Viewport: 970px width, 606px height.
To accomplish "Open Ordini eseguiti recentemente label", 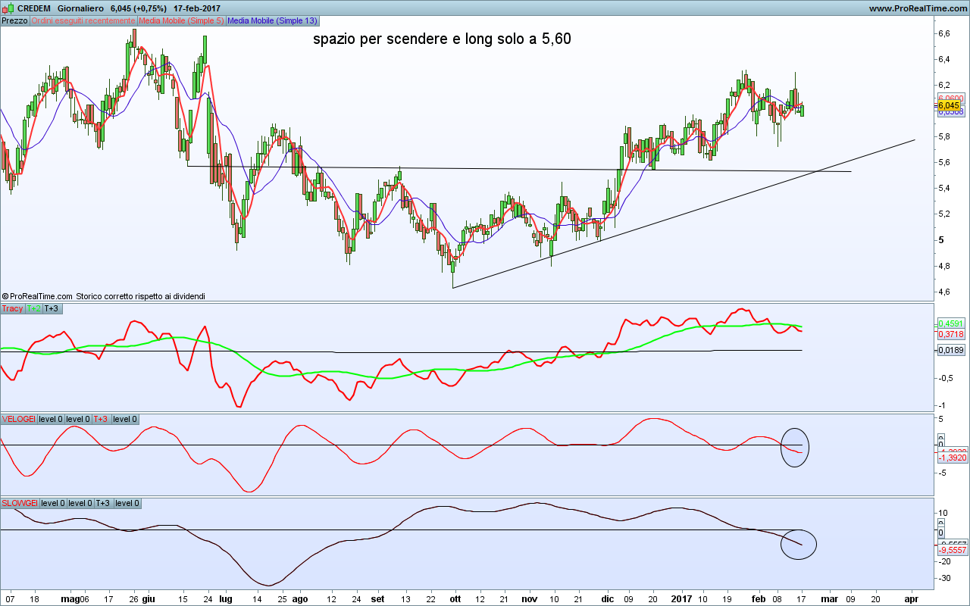I will pyautogui.click(x=83, y=20).
